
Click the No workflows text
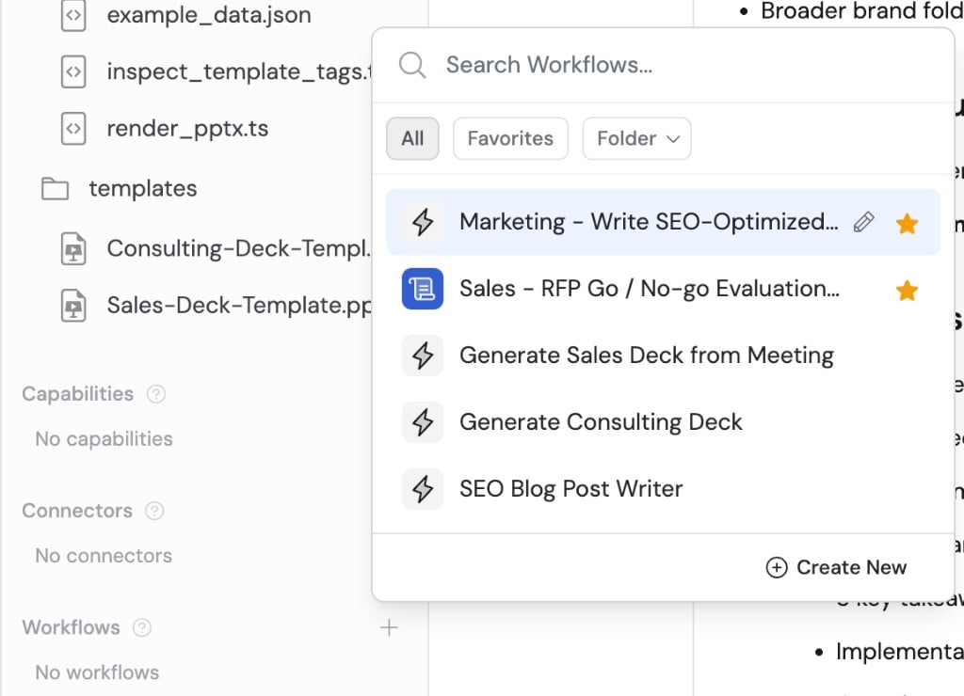pyautogui.click(x=97, y=672)
